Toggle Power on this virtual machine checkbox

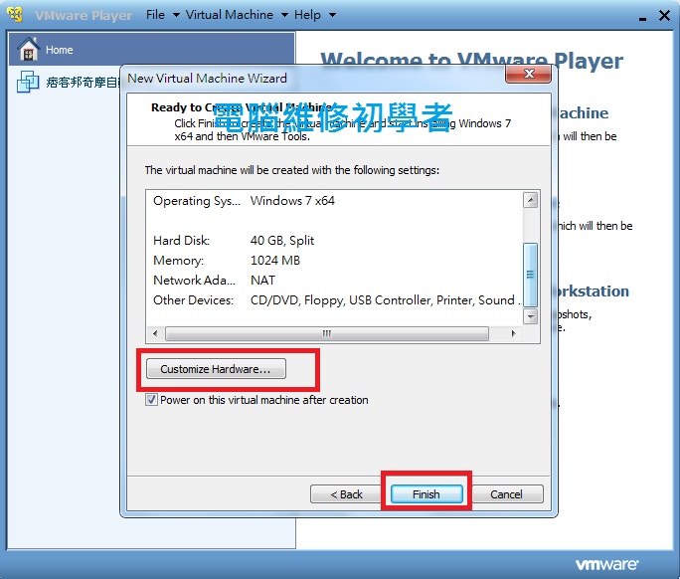click(x=151, y=399)
